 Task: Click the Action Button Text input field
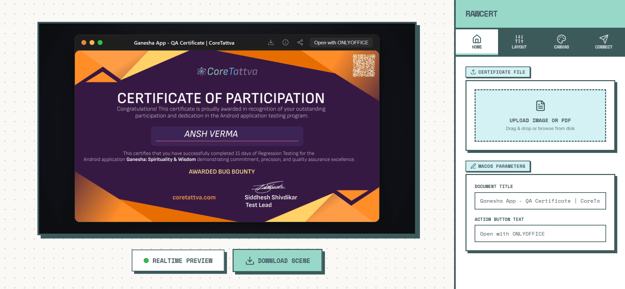[x=540, y=234]
